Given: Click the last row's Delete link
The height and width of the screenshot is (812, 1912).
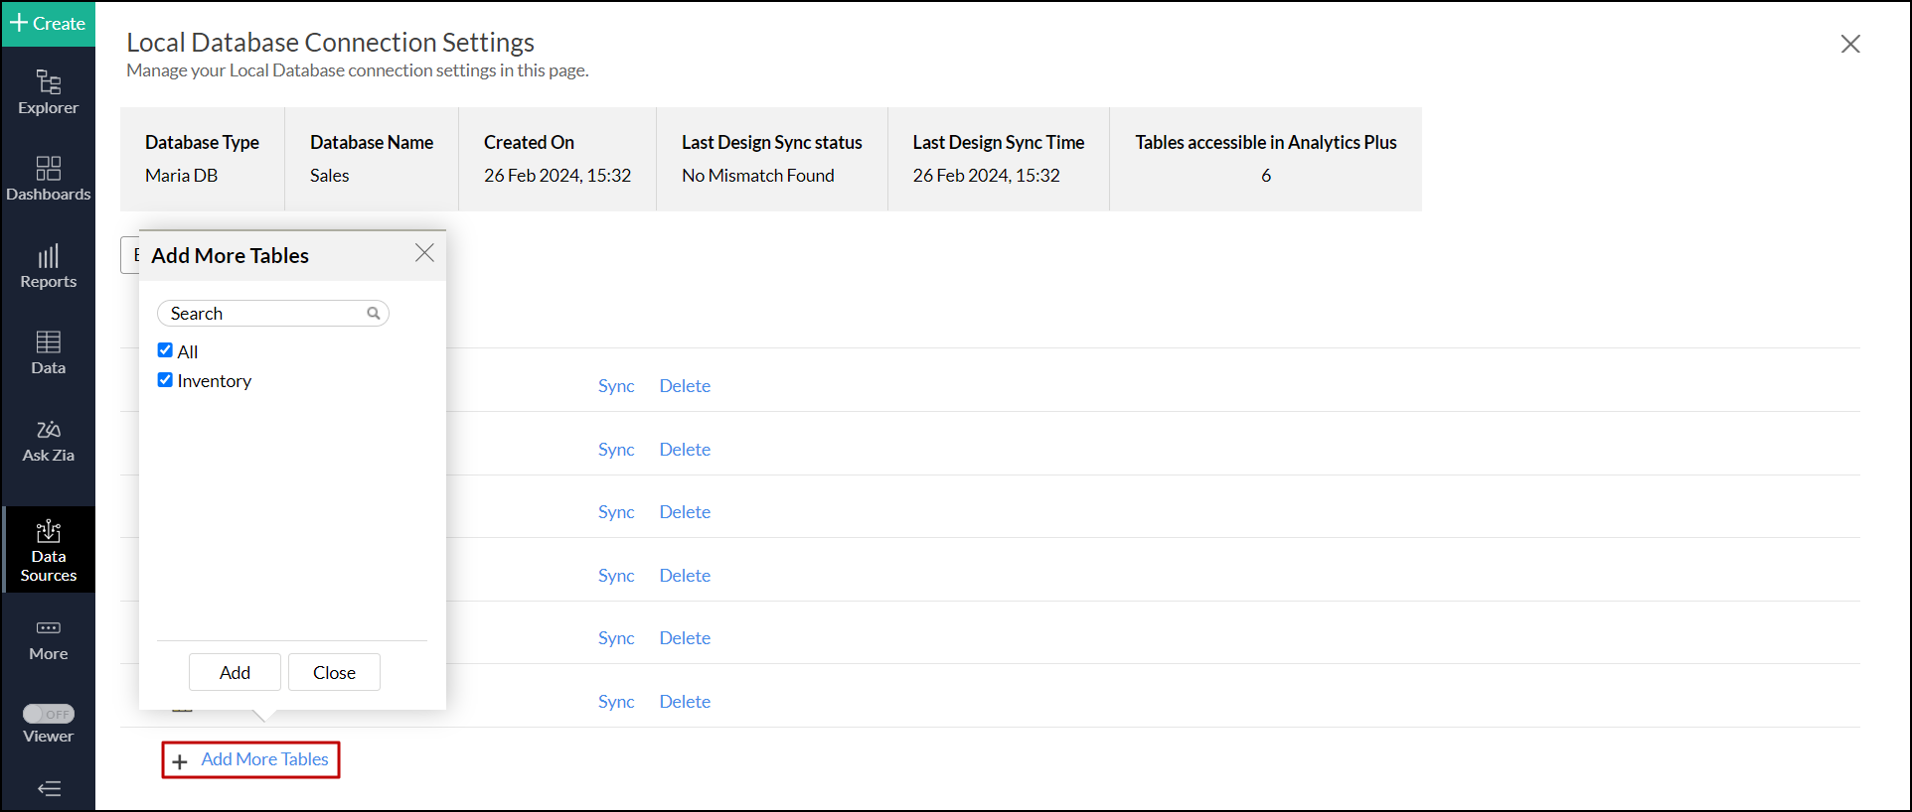Looking at the screenshot, I should tap(685, 702).
